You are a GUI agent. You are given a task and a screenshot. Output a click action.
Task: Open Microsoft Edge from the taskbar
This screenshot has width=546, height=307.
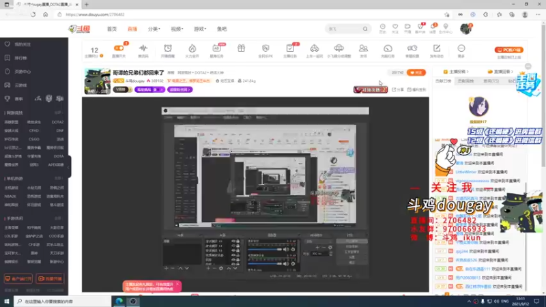[x=119, y=302]
